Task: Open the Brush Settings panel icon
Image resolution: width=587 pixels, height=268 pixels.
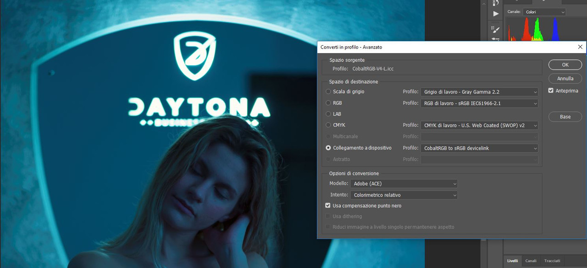Action: (x=495, y=29)
